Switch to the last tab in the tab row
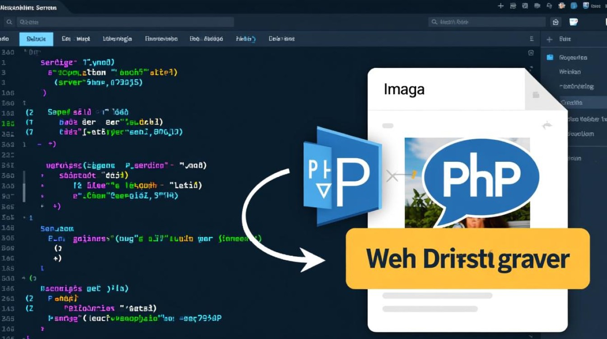Viewport: 607px width, 339px height. tap(281, 39)
